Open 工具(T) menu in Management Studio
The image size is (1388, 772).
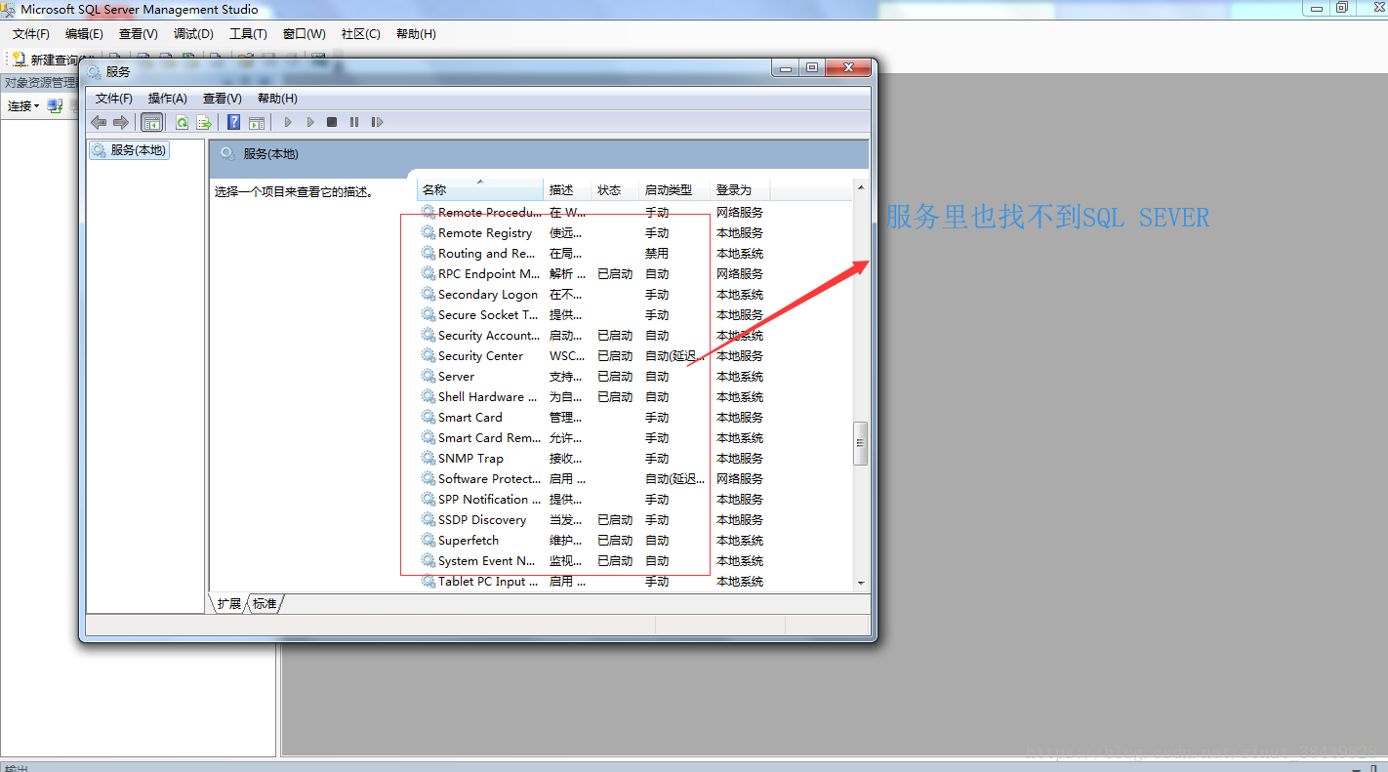tap(248, 34)
